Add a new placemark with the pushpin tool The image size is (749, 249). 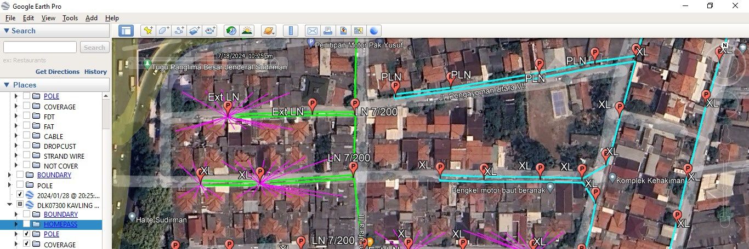[149, 31]
